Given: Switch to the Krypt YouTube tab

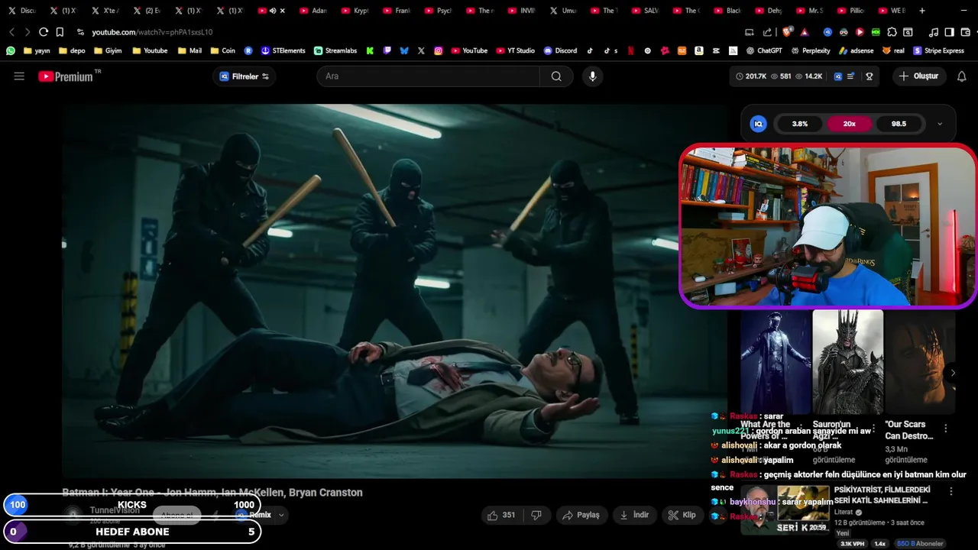Looking at the screenshot, I should [x=355, y=11].
